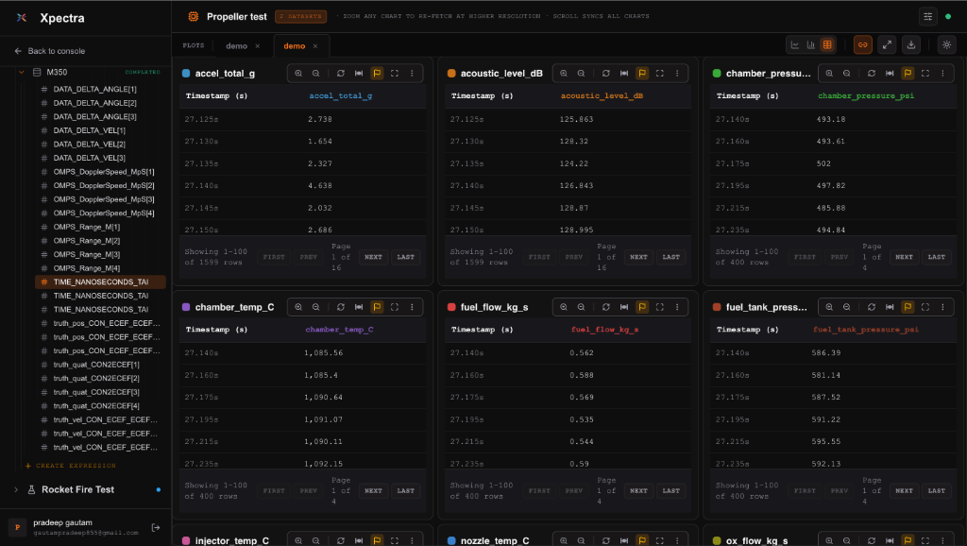Refresh the acoustic_level_dB panel
The image size is (967, 546).
(x=605, y=74)
